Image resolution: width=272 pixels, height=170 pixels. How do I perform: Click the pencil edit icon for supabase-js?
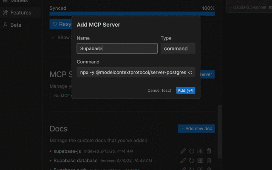click(183, 151)
